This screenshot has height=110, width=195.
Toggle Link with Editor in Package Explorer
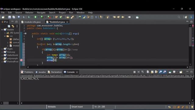[13, 26]
